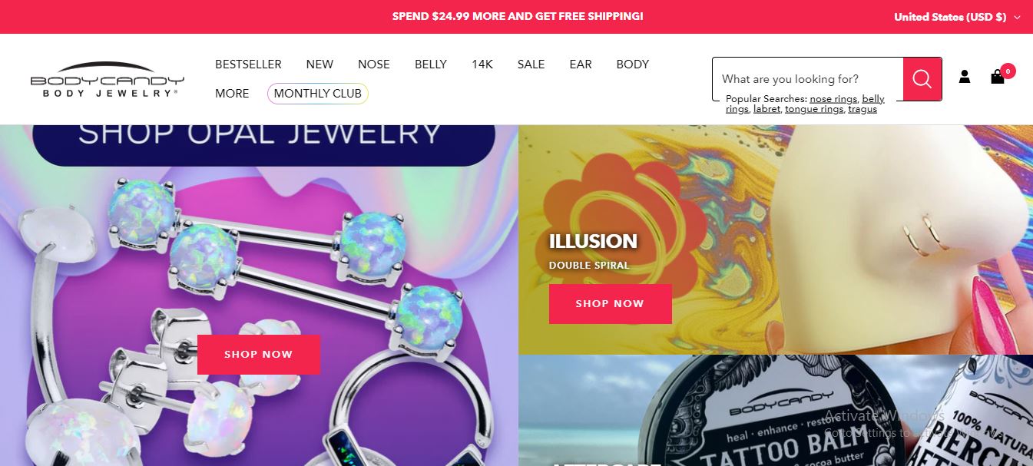
Task: Click the magnifier search button
Action: click(922, 79)
